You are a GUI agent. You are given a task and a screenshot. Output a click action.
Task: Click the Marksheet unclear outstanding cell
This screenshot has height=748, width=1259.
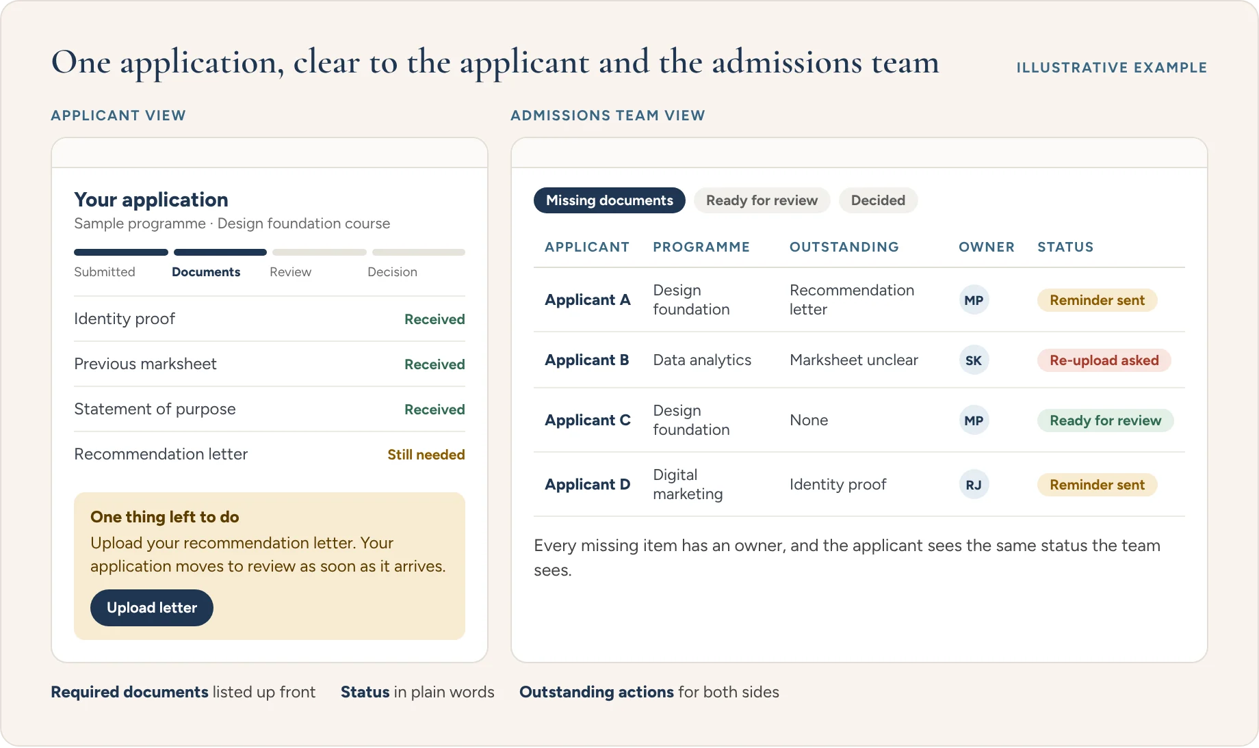854,360
